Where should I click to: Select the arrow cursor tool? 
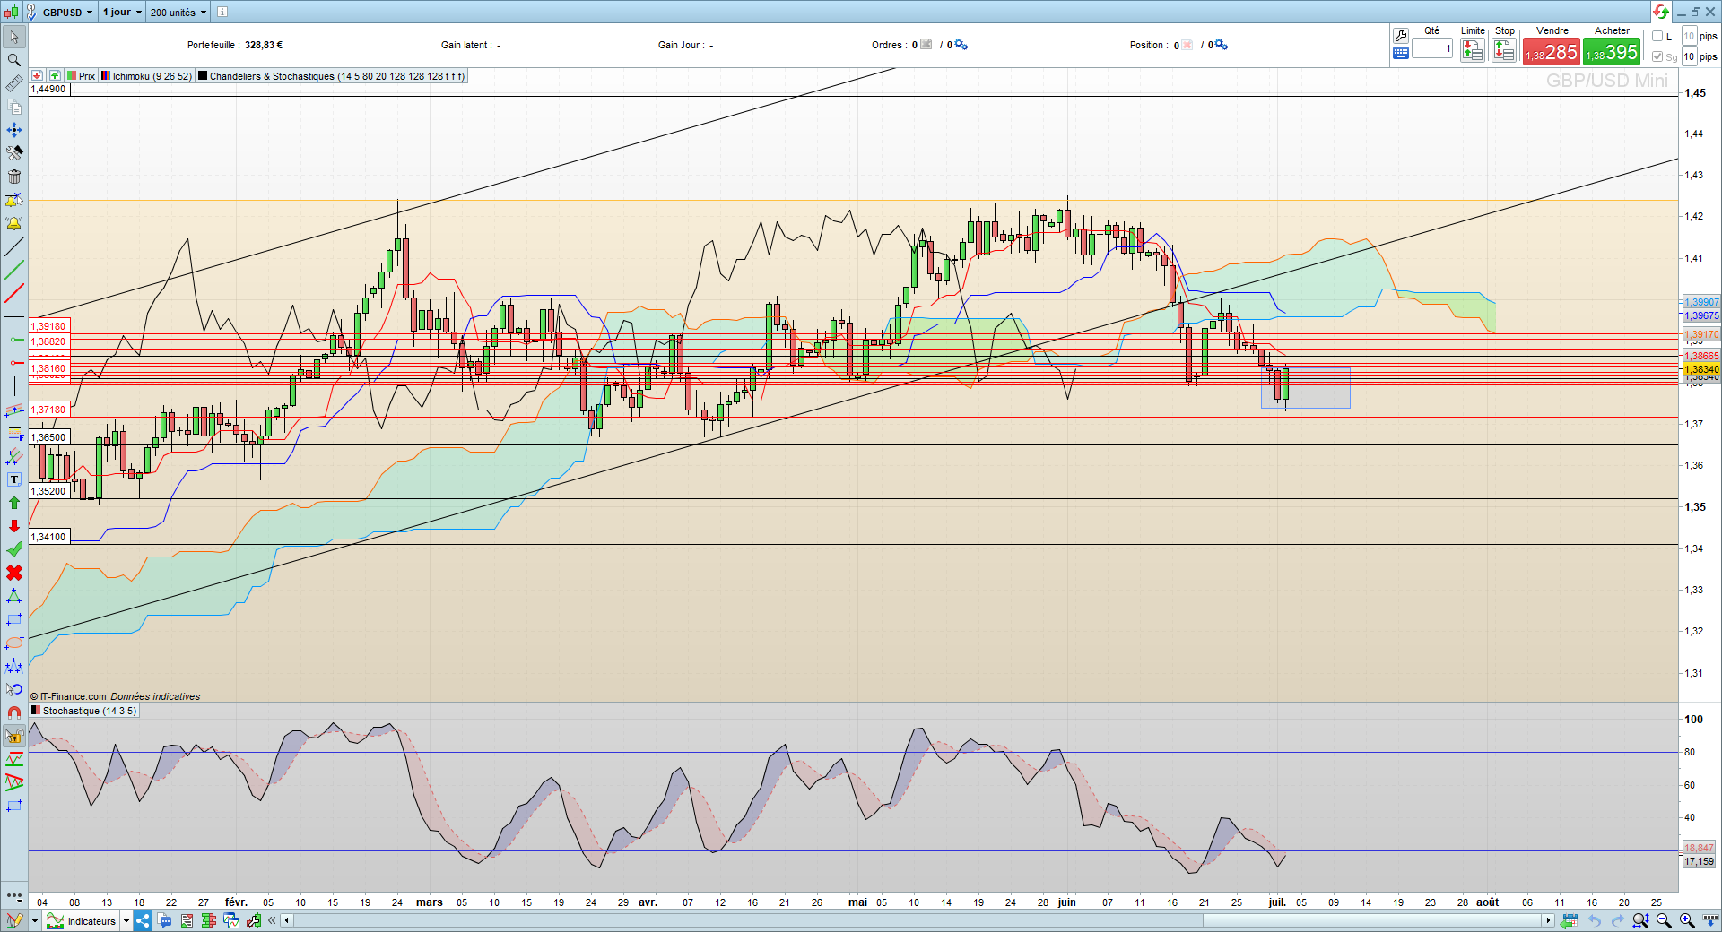coord(14,37)
